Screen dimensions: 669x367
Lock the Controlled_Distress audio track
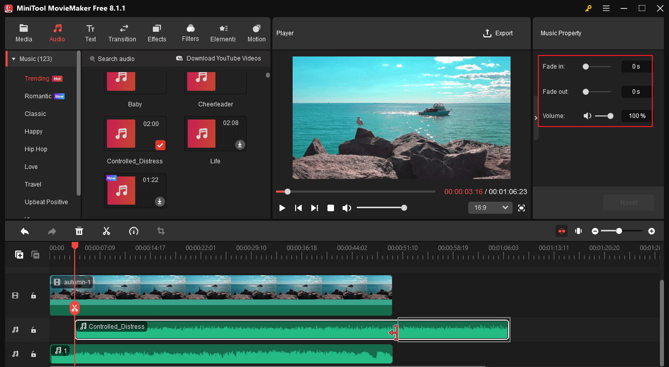[33, 330]
